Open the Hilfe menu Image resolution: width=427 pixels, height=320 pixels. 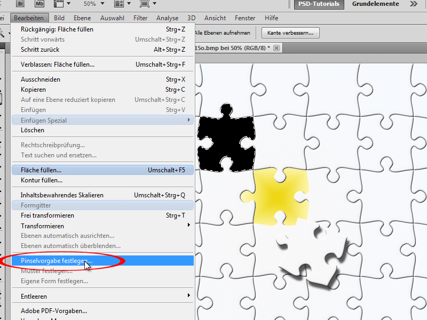click(x=271, y=18)
